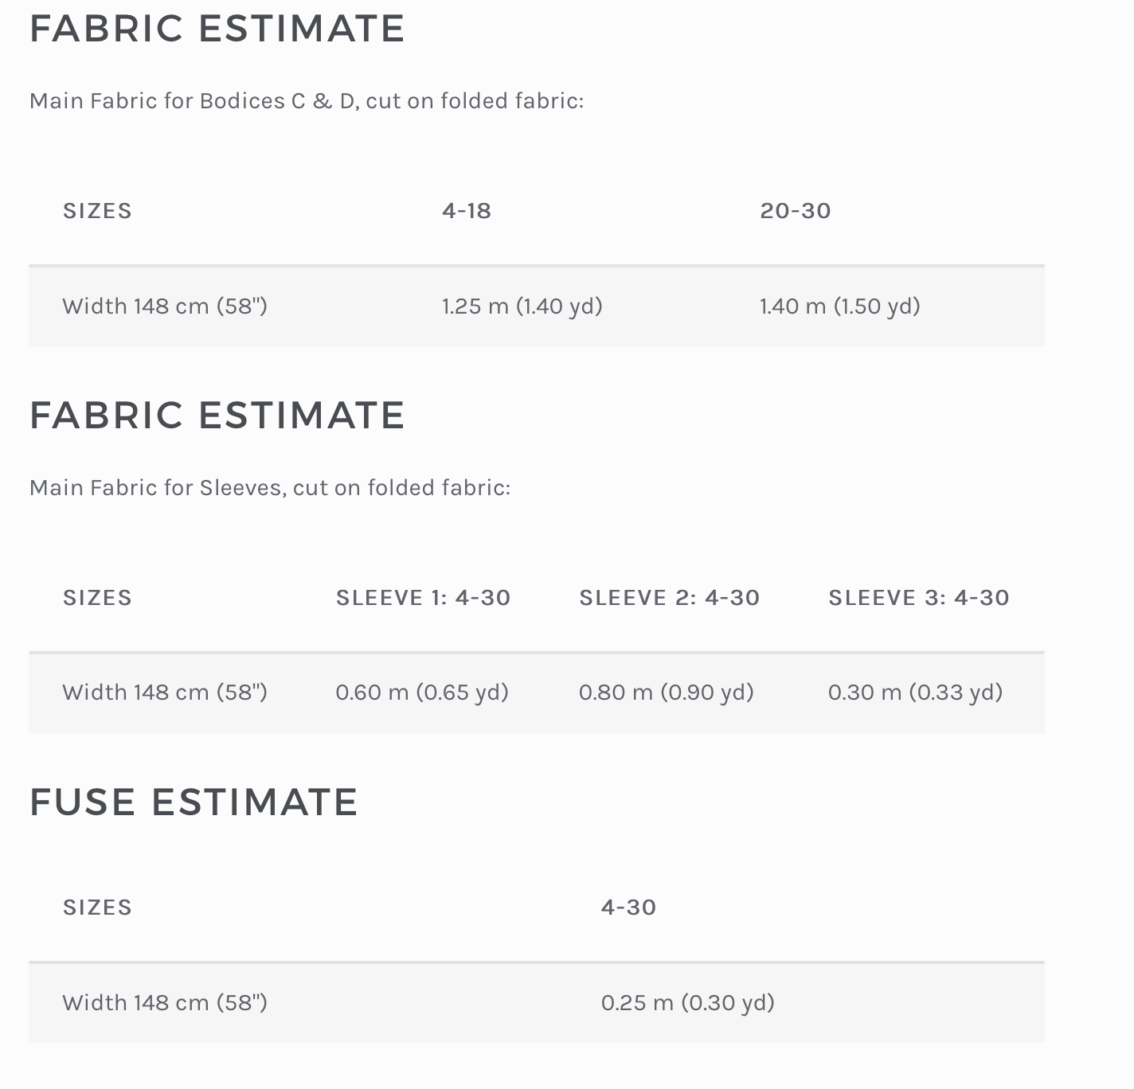1134x1089 pixels.
Task: Click the SLEEVE 1: 4-30 header
Action: pyautogui.click(x=423, y=598)
